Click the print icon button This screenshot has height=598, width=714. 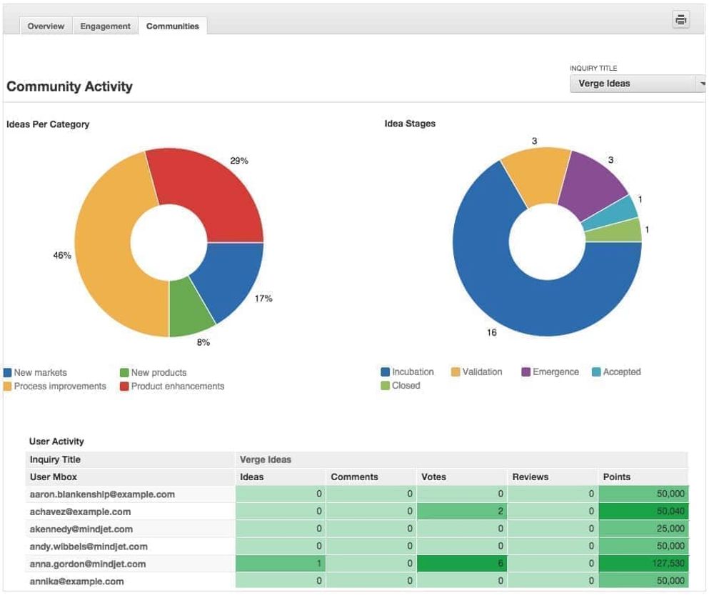pyautogui.click(x=680, y=19)
